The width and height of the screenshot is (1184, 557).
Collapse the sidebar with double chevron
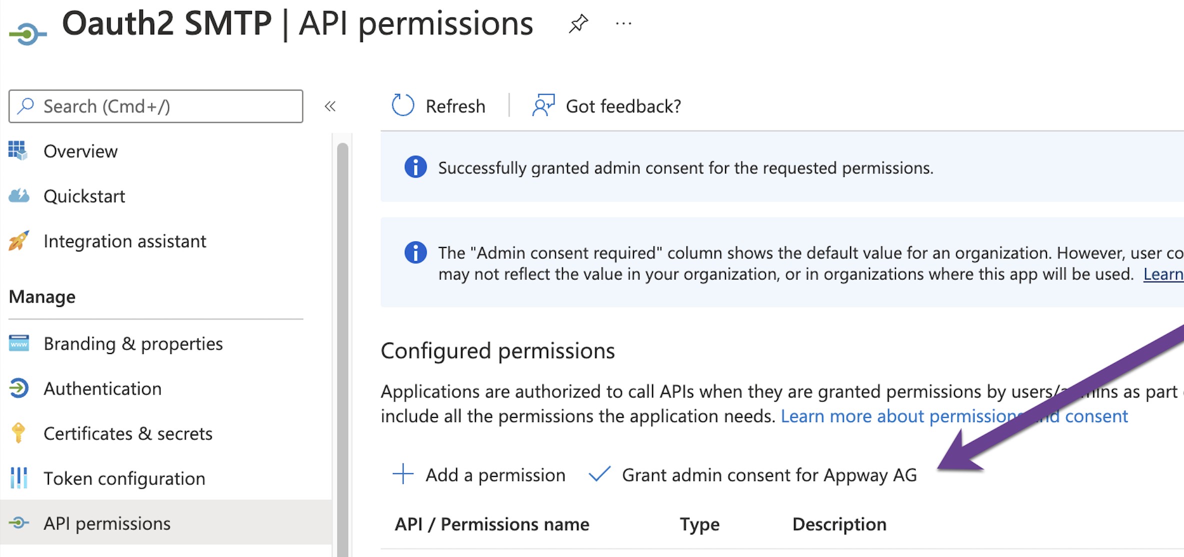(330, 106)
